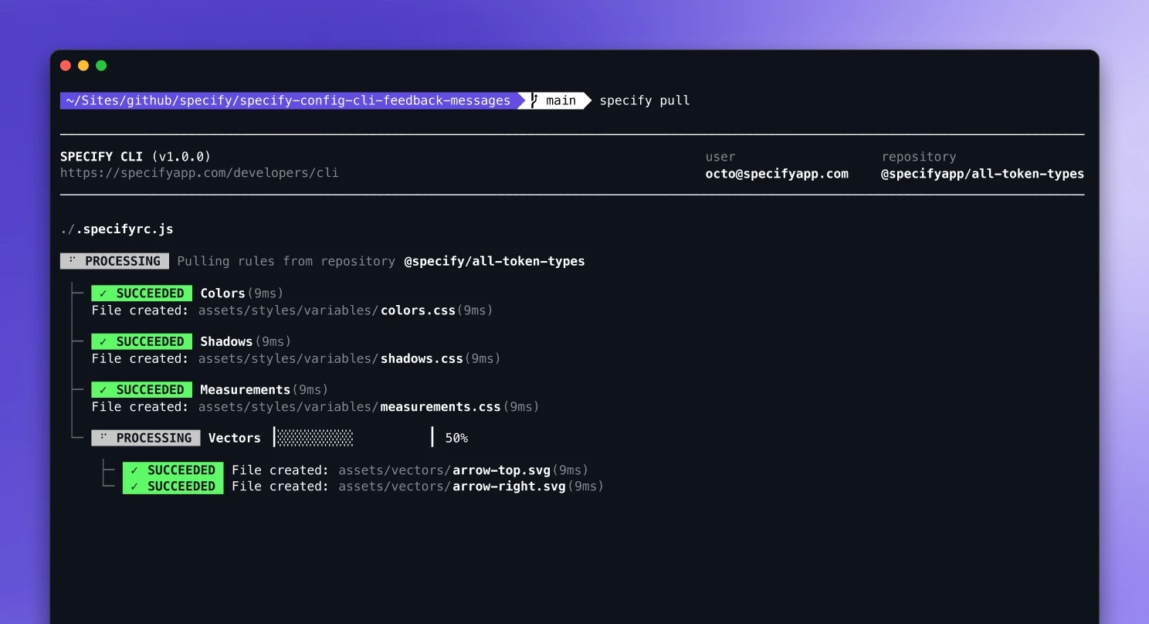Click the 'Vectors' rule name
Image resolution: width=1149 pixels, height=624 pixels.
coord(235,438)
